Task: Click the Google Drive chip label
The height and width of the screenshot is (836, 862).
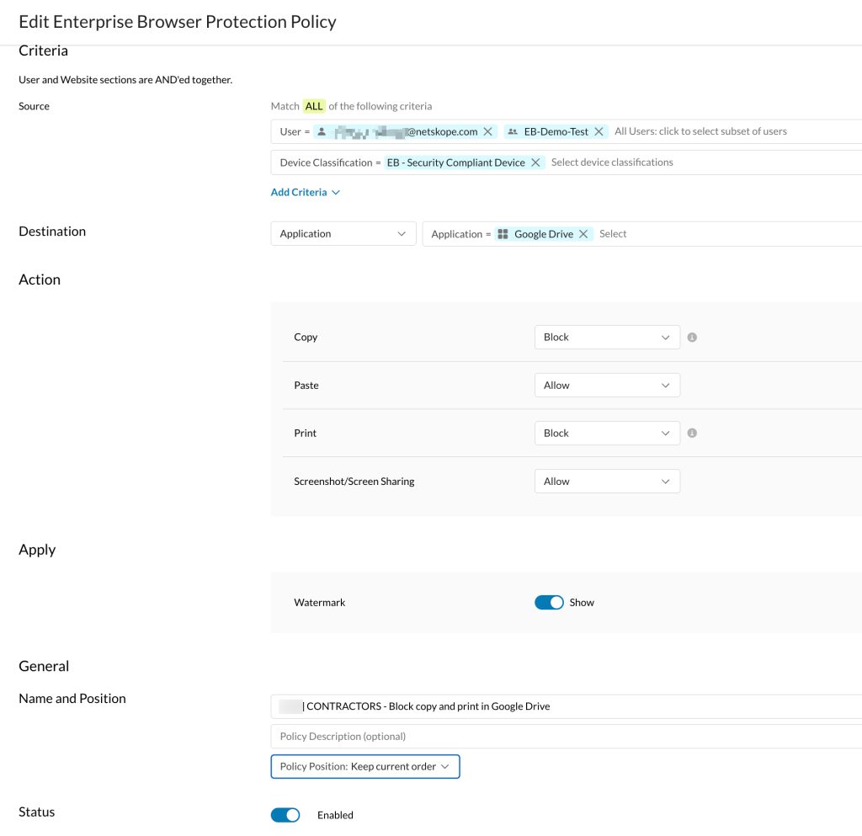Action: pyautogui.click(x=543, y=234)
